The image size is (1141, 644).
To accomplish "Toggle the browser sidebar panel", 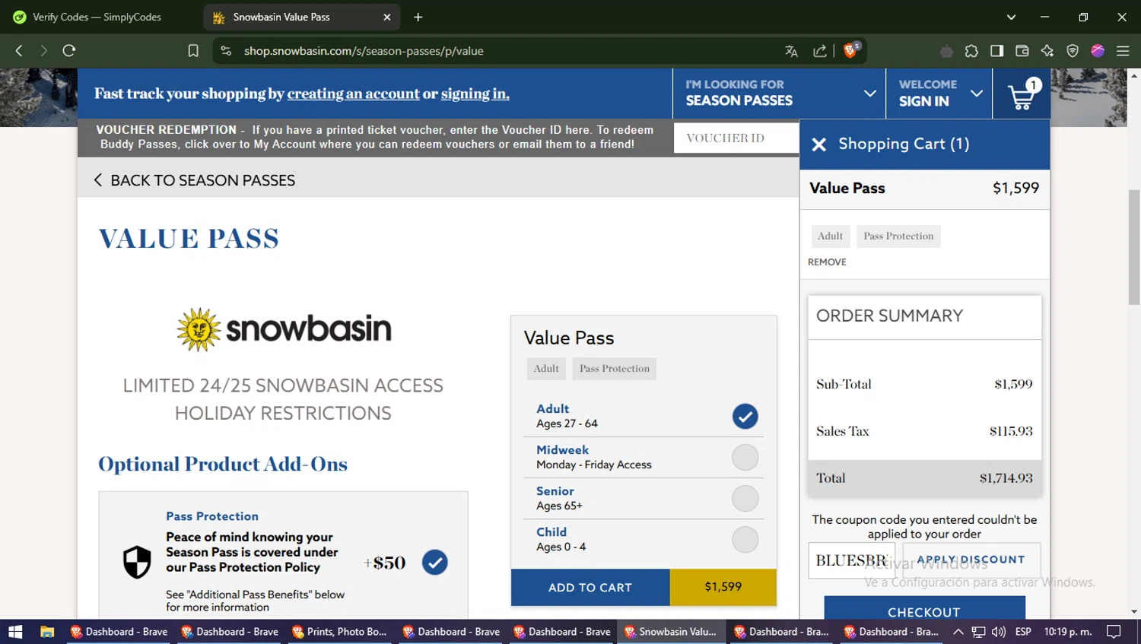I will pyautogui.click(x=996, y=51).
